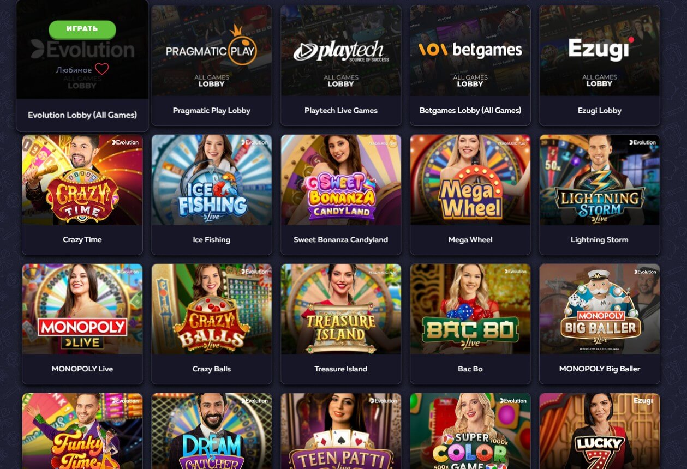Open the Mega Wheel game tile
The height and width of the screenshot is (469, 687).
(x=470, y=195)
